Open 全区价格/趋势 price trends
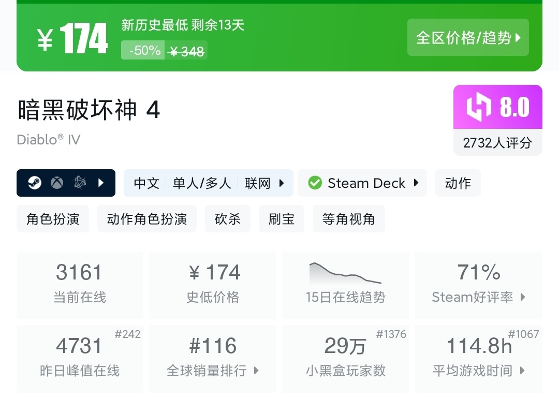Screen dimensions: 559x398 468,37
